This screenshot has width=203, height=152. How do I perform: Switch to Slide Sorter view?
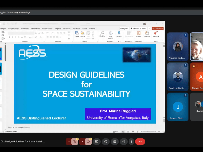pyautogui.click(x=128, y=131)
